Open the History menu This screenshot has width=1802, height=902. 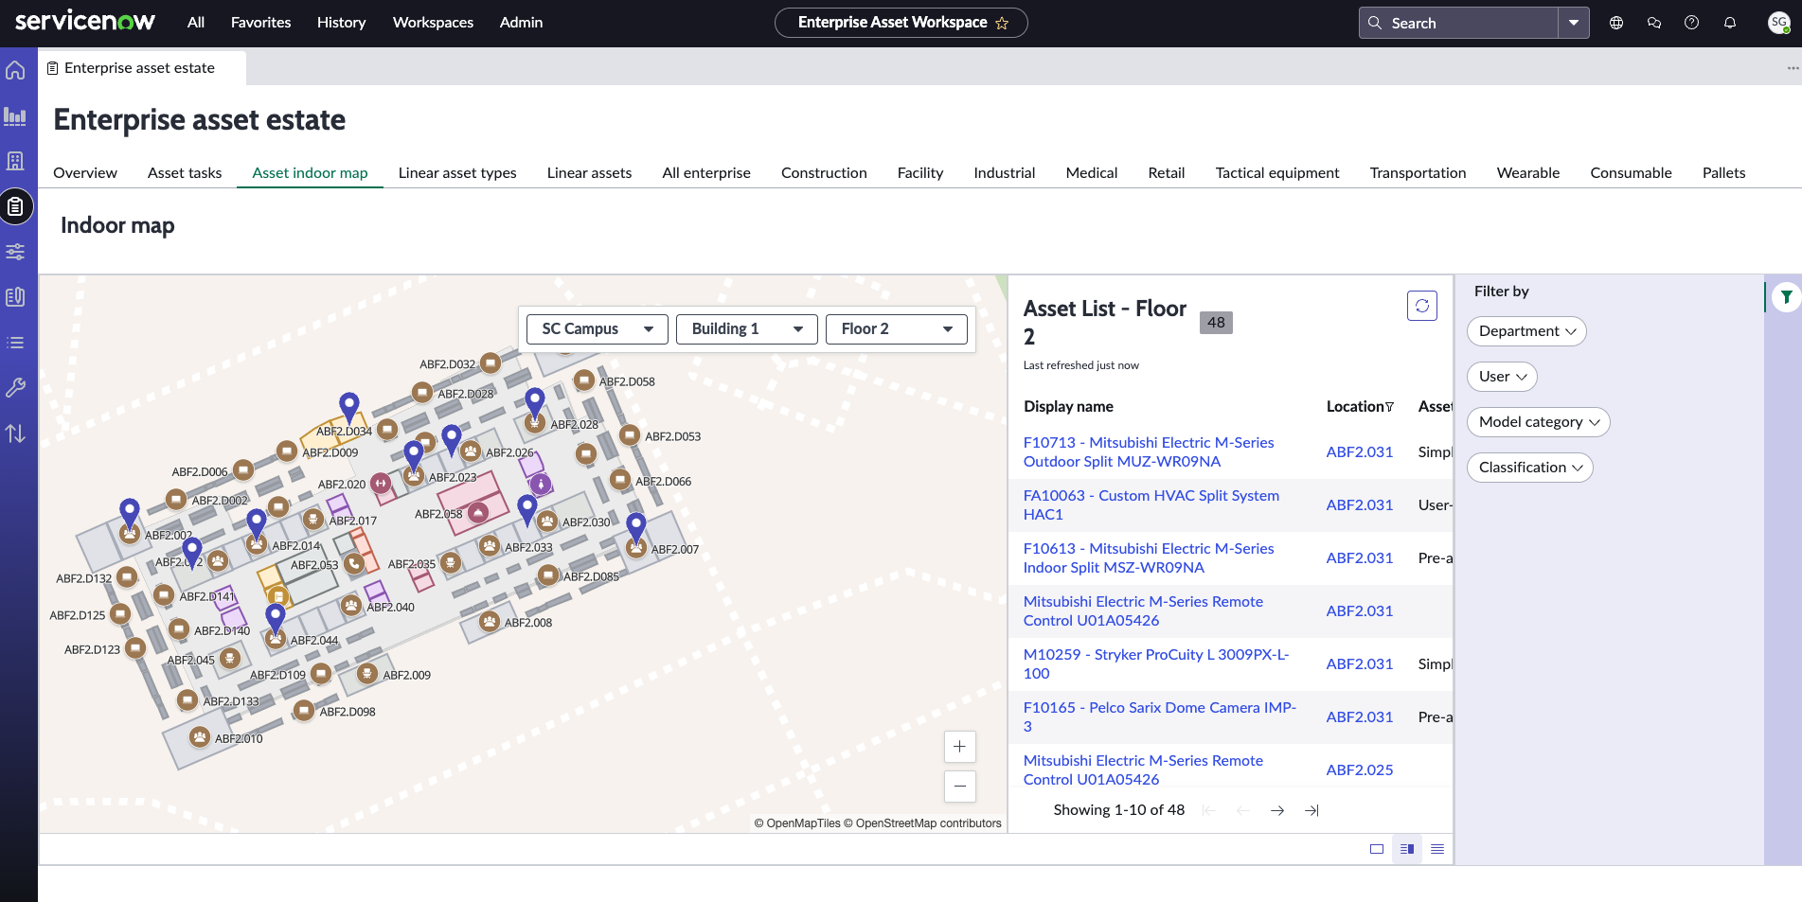pyautogui.click(x=341, y=23)
